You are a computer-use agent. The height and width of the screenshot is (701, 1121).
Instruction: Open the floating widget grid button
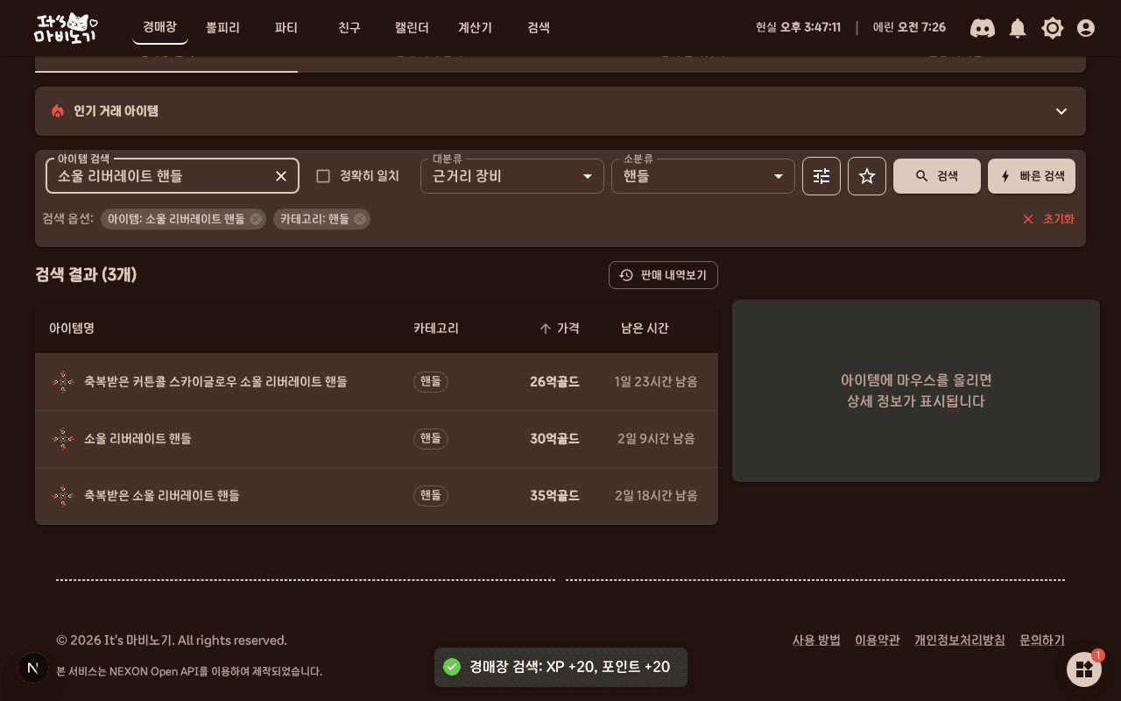1084,669
